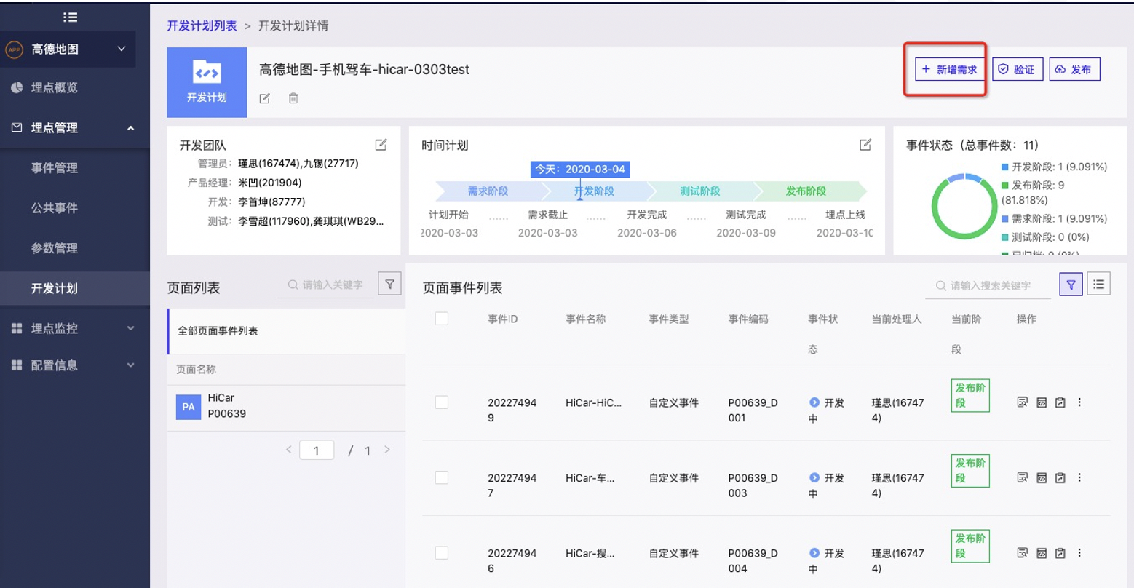1134x588 pixels.
Task: Open the more-actions menu for P00639_D003
Action: (x=1079, y=477)
